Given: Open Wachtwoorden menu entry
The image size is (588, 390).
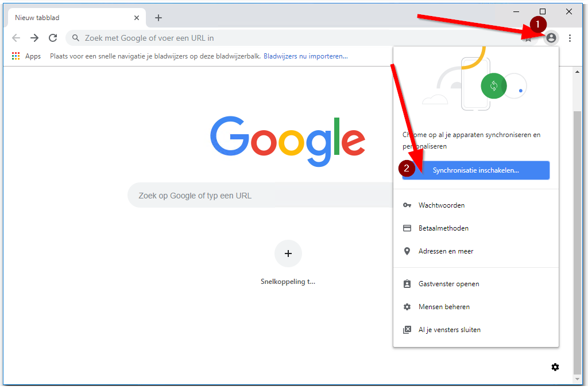Looking at the screenshot, I should pyautogui.click(x=476, y=205).
